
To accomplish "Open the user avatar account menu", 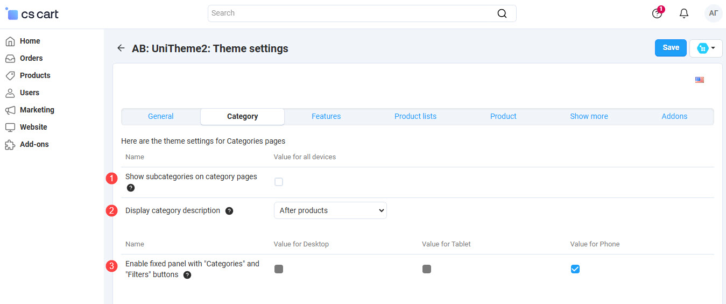I will pos(713,13).
